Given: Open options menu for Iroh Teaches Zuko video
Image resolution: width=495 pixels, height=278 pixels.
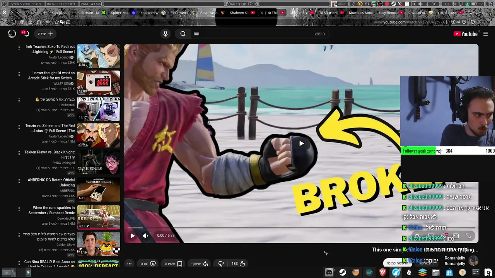Looking at the screenshot, I should coord(19,47).
